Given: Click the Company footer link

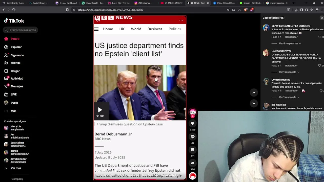Looking at the screenshot, I should click(x=17, y=179).
